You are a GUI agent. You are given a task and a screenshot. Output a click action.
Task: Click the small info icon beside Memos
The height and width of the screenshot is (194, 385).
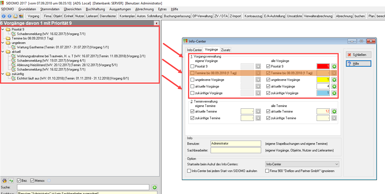coord(49,181)
